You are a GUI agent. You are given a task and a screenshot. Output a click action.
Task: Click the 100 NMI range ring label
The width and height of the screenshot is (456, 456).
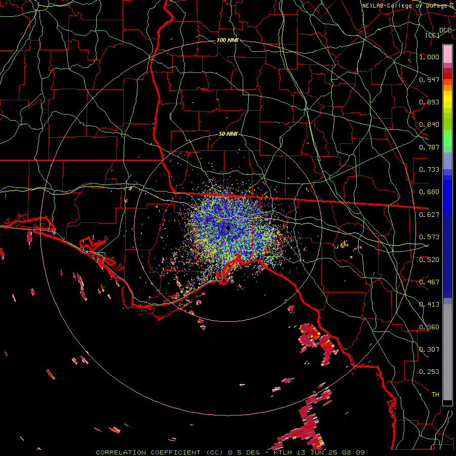click(x=227, y=40)
